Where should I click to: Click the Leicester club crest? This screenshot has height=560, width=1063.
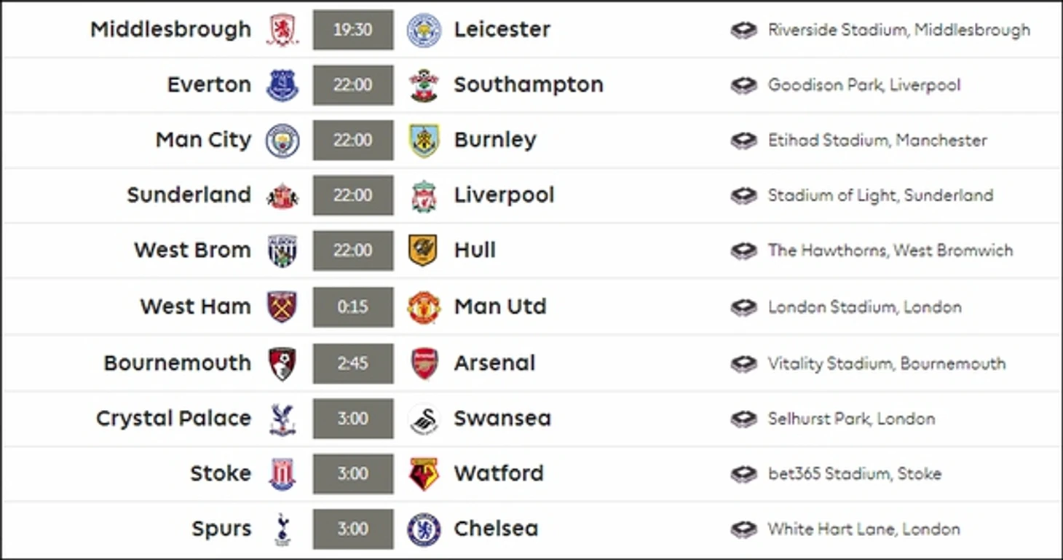pos(424,30)
